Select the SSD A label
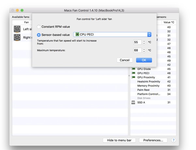196x150 pixels. pyautogui.click(x=141, y=102)
